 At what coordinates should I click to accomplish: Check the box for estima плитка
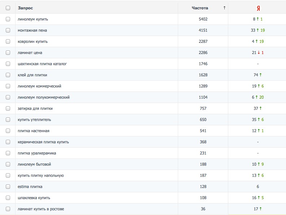(8, 187)
